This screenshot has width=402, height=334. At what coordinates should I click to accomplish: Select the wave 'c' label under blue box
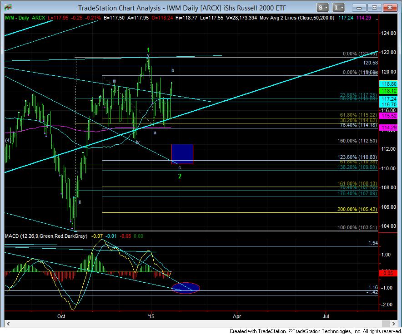[180, 168]
